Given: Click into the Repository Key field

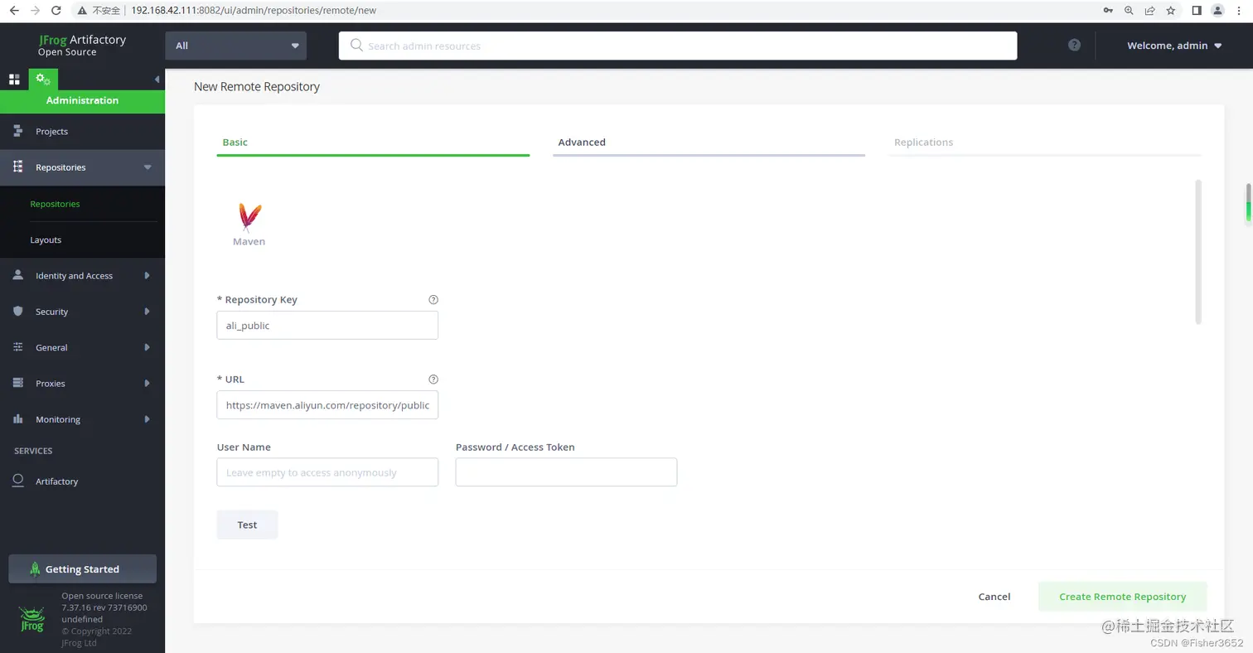Looking at the screenshot, I should [327, 326].
